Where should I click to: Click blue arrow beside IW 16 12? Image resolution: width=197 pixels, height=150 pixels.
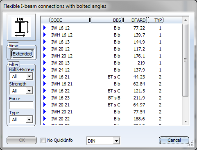click(45, 28)
